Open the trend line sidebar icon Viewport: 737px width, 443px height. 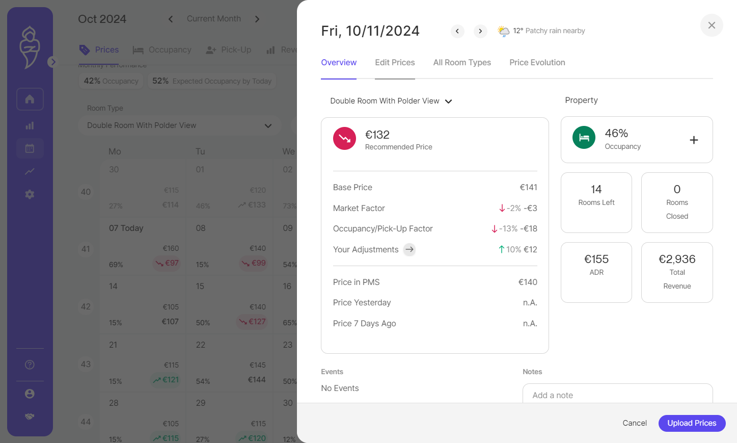click(x=30, y=171)
